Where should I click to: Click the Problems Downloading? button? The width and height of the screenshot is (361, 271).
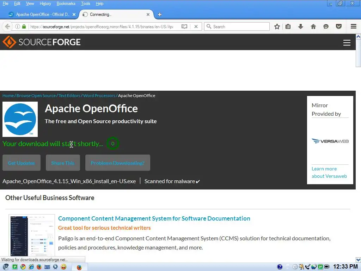[x=118, y=163]
